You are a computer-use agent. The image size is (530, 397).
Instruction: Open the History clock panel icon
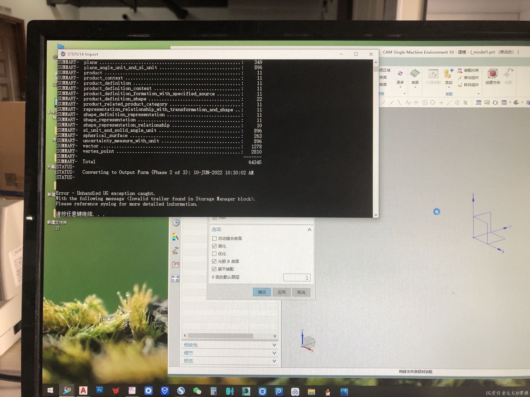176,223
